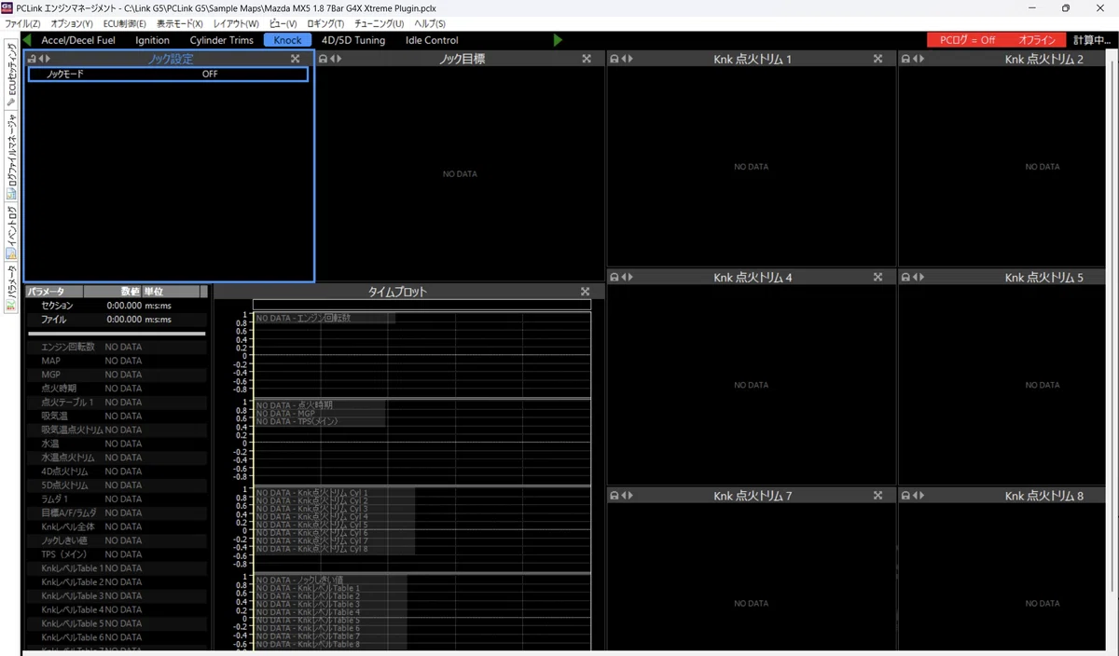Switch to the Ignition page tab
The width and height of the screenshot is (1119, 656).
[x=152, y=40]
